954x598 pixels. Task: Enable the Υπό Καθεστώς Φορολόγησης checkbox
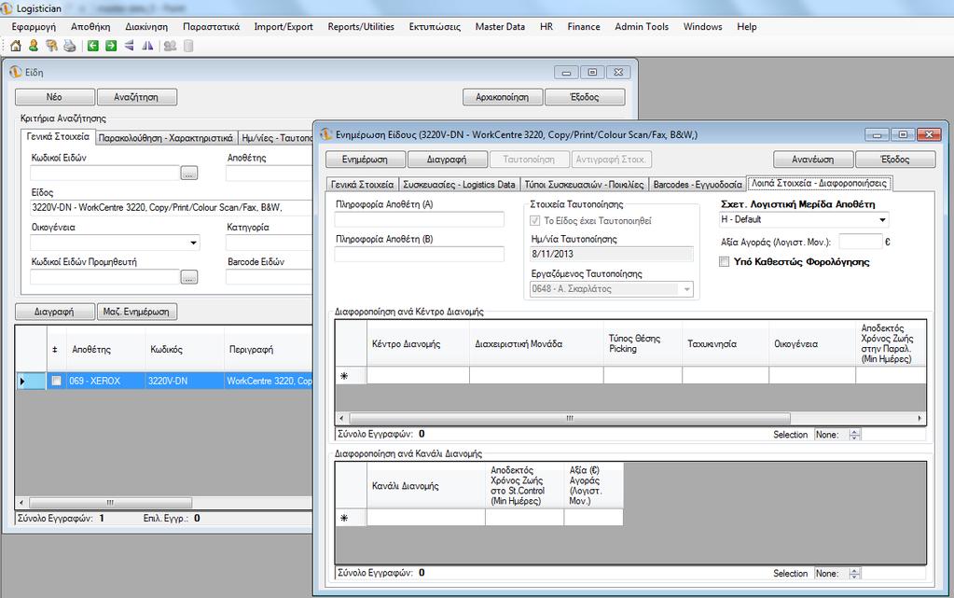pos(724,262)
